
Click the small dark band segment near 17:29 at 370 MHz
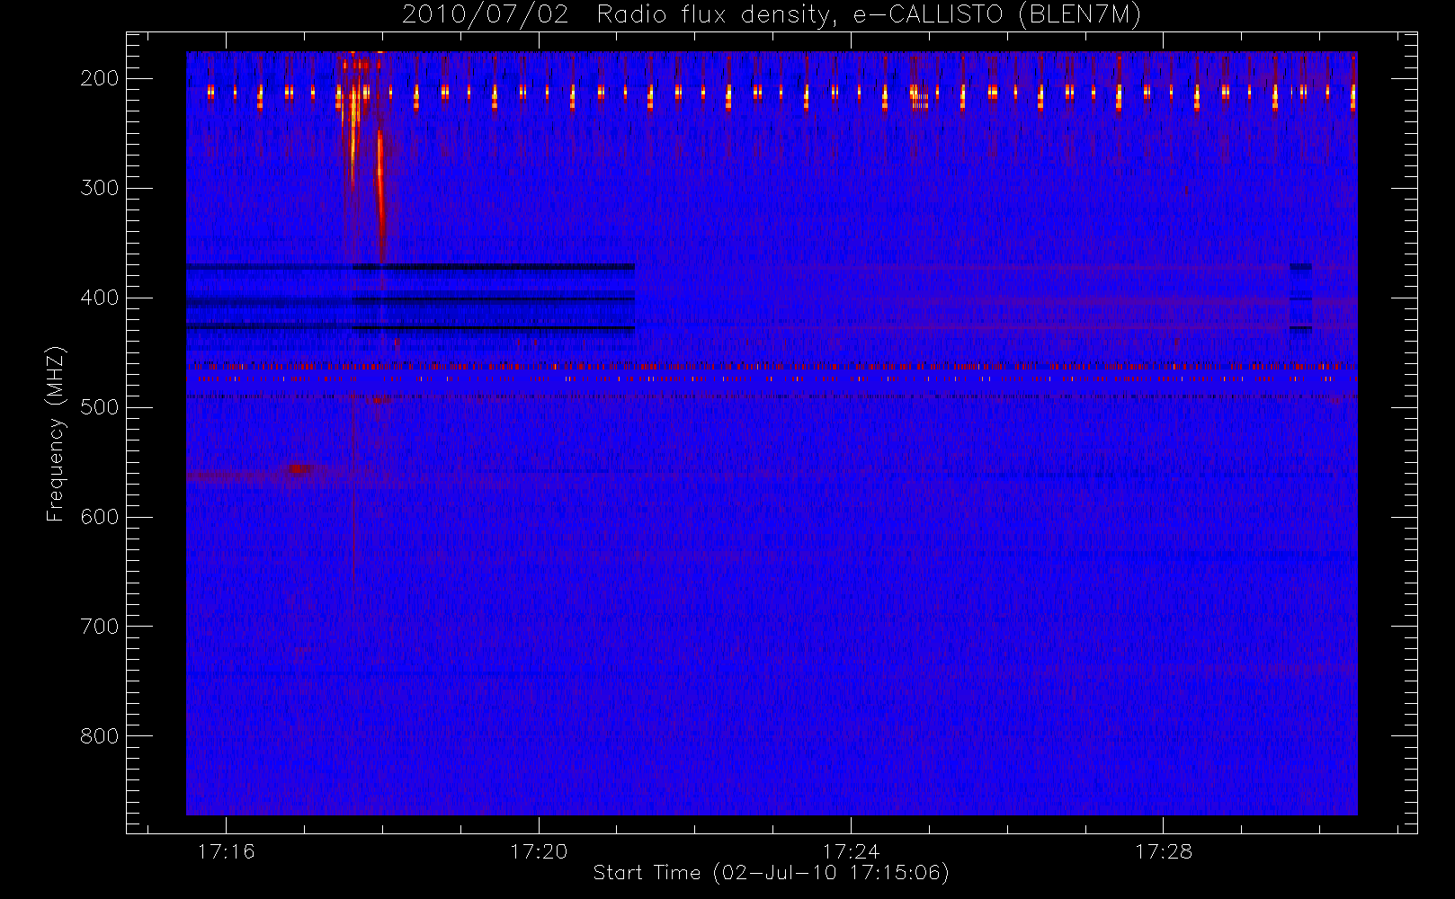(1300, 267)
